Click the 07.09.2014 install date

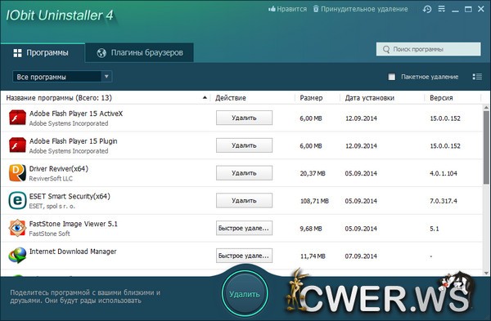(x=361, y=256)
